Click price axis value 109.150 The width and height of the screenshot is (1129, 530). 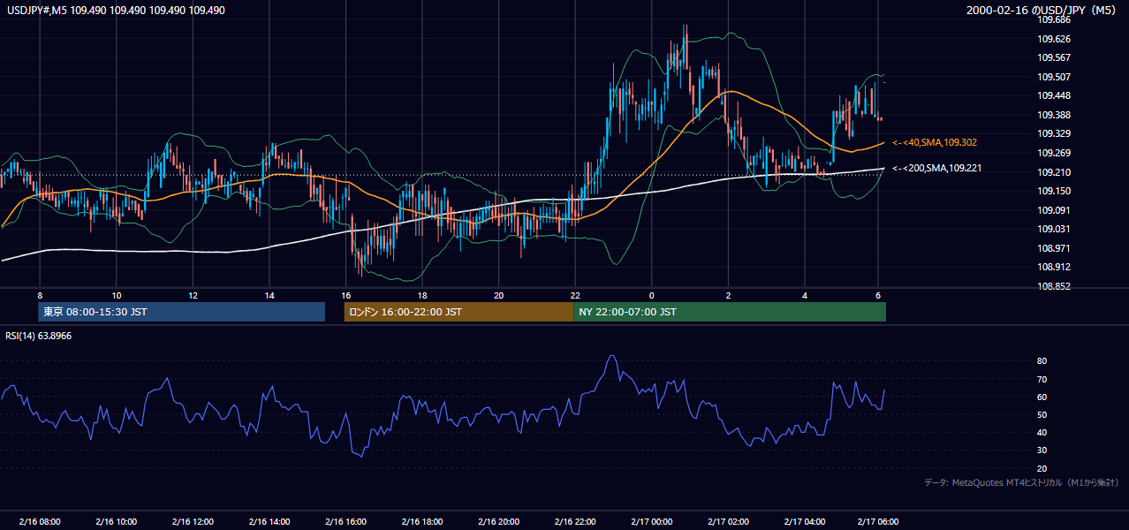coord(1054,191)
